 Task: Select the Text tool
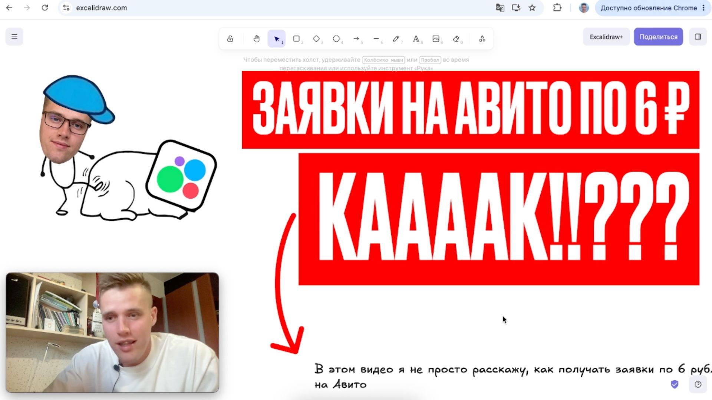point(416,39)
